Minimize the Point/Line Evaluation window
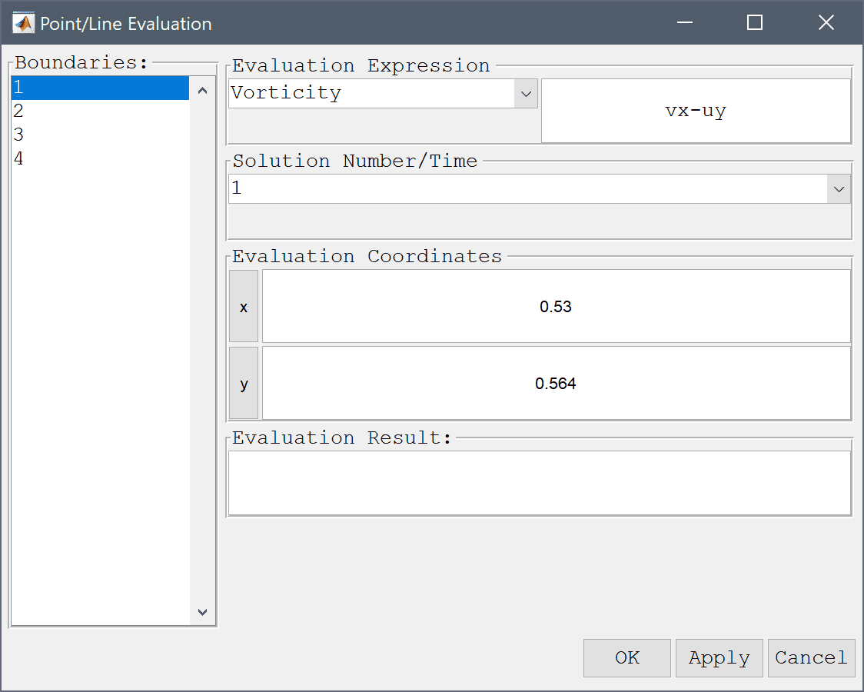Screen dimensions: 864x692 click(x=685, y=22)
